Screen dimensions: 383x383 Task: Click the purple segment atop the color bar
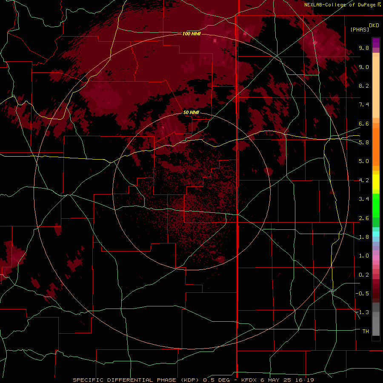tap(376, 43)
